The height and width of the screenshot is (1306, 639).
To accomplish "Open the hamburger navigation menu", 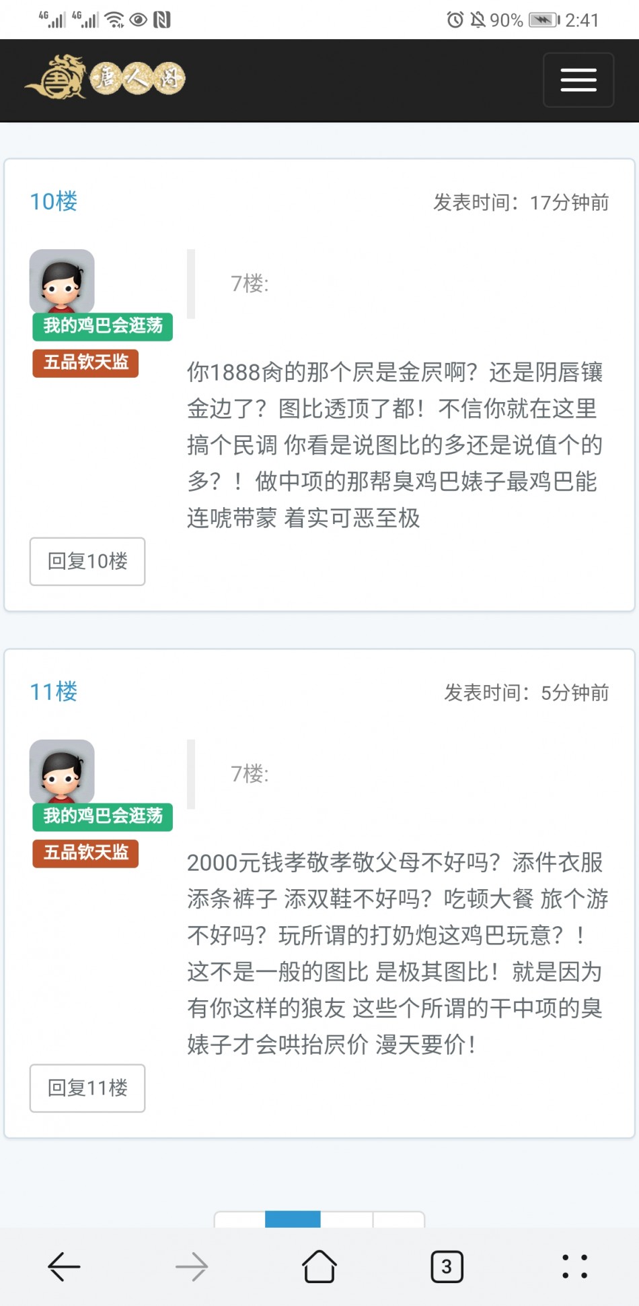I will click(x=578, y=80).
